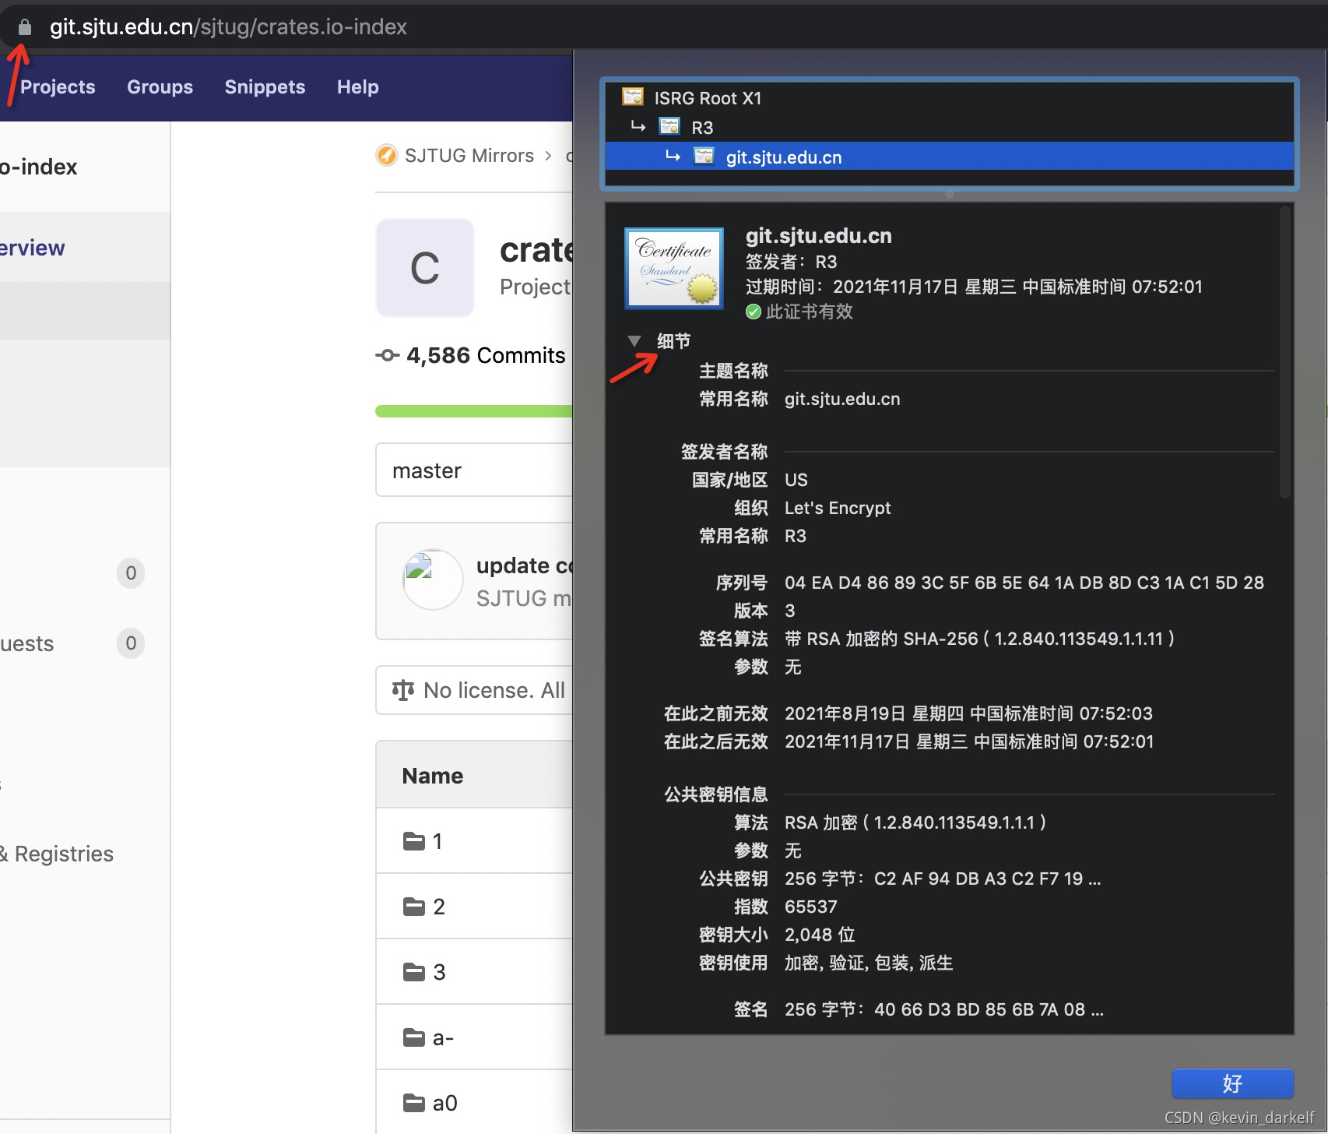1328x1134 pixels.
Task: Open the 4,586 Commits link
Action: [486, 355]
